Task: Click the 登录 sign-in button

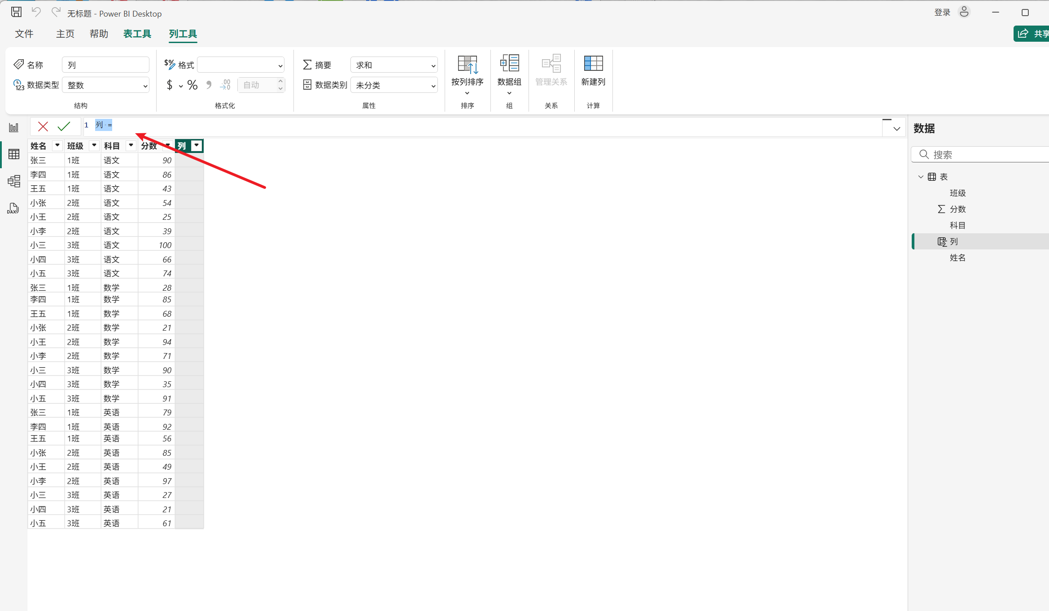Action: tap(942, 13)
